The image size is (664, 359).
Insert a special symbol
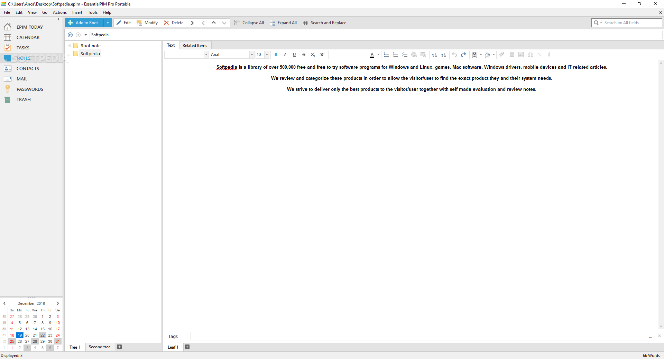[531, 55]
